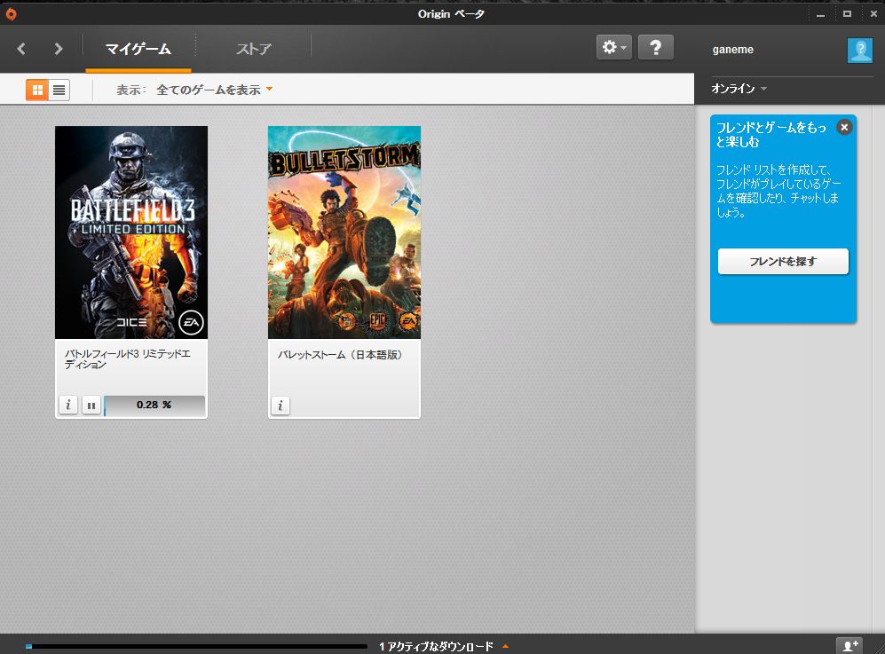
Task: Dismiss the friends promo panel
Action: pos(844,127)
